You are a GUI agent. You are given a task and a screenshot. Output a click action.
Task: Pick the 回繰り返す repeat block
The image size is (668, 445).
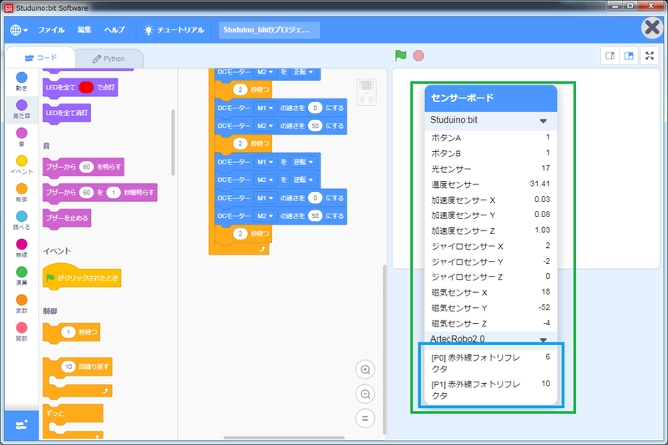point(78,367)
